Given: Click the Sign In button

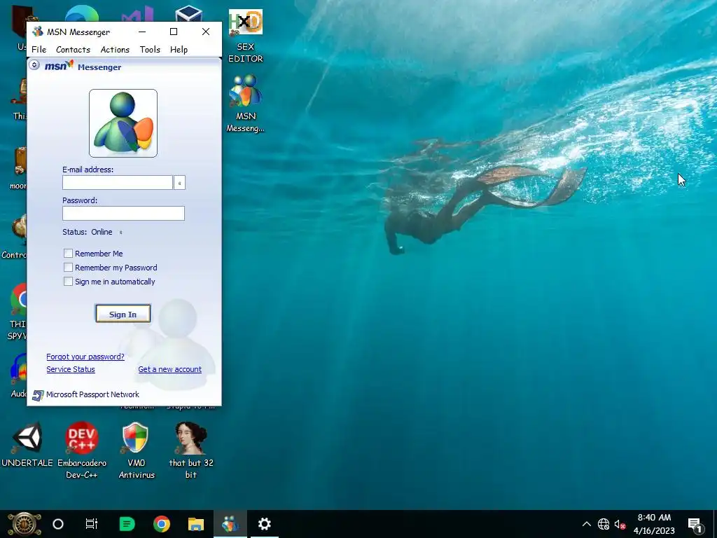Looking at the screenshot, I should 123,314.
